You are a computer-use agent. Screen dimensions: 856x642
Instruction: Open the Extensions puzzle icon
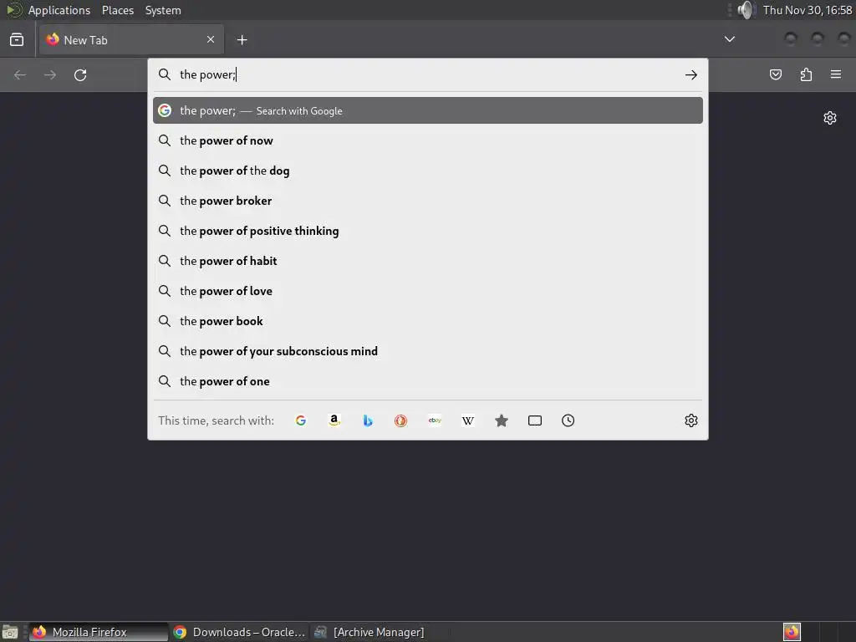click(806, 74)
